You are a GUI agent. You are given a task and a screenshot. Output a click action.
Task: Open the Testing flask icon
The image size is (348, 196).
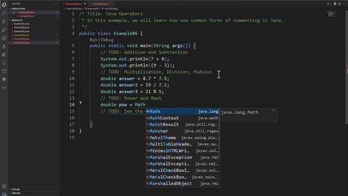click(4, 46)
